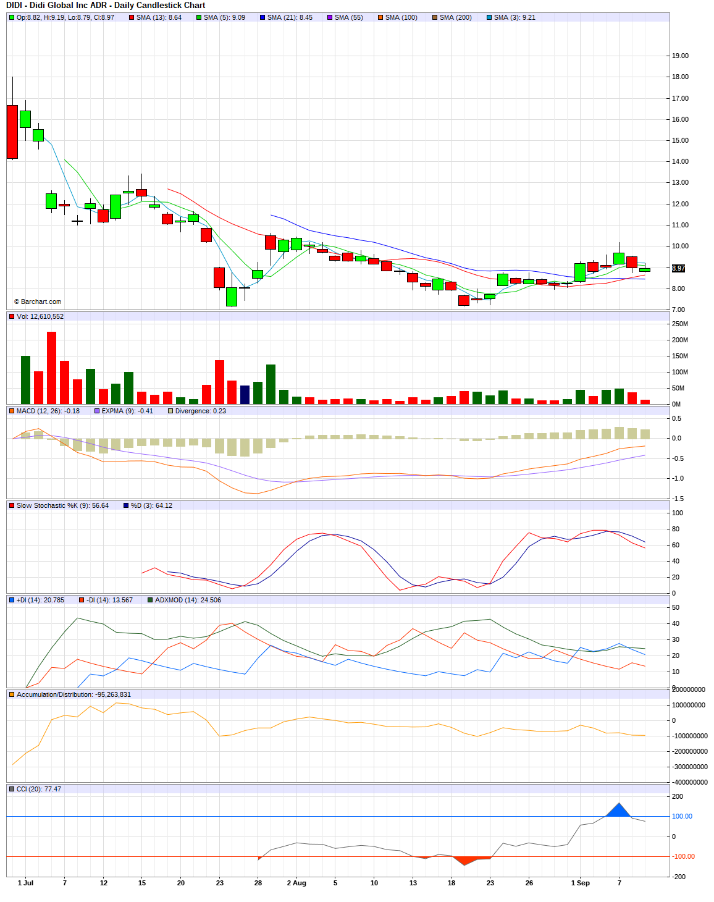This screenshot has height=902, width=714.
Task: Click the purple SMA (55) legend swatch
Action: (330, 17)
